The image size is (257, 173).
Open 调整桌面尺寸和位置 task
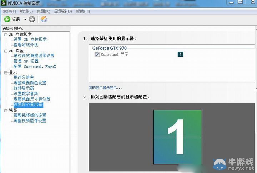tap(32, 99)
